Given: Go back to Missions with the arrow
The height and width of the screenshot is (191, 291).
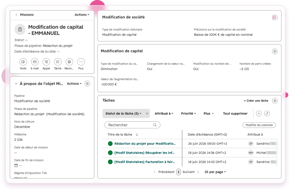Looking at the screenshot, I should pos(16,15).
